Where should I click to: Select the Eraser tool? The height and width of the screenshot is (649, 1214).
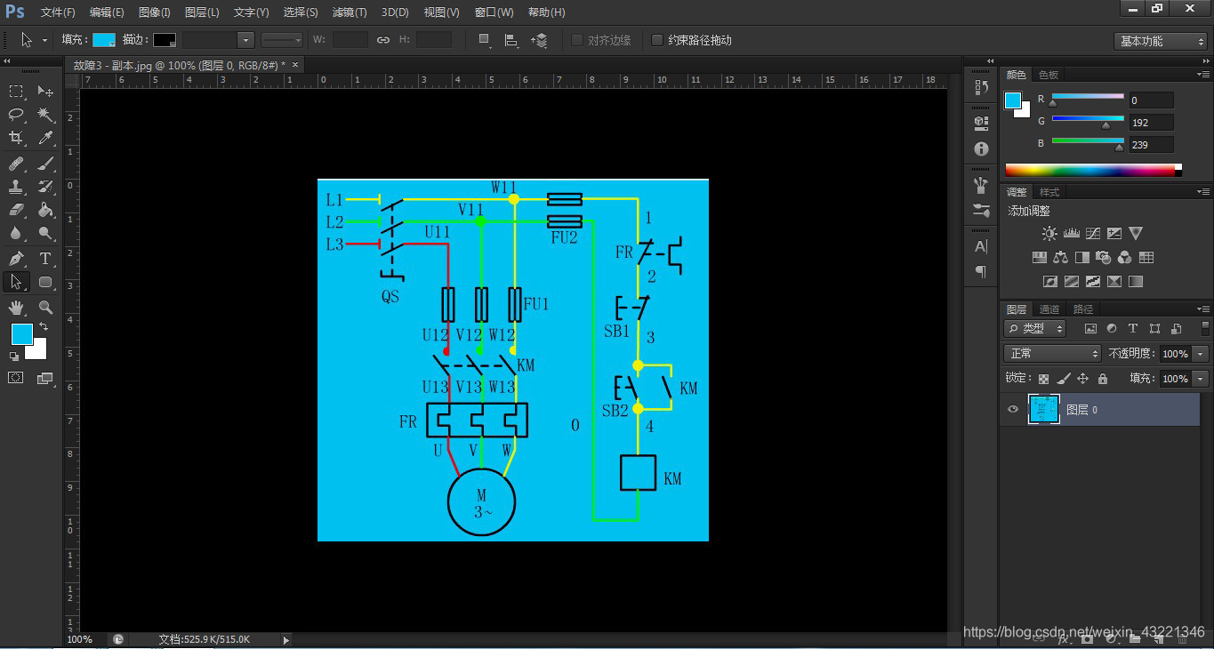[16, 210]
